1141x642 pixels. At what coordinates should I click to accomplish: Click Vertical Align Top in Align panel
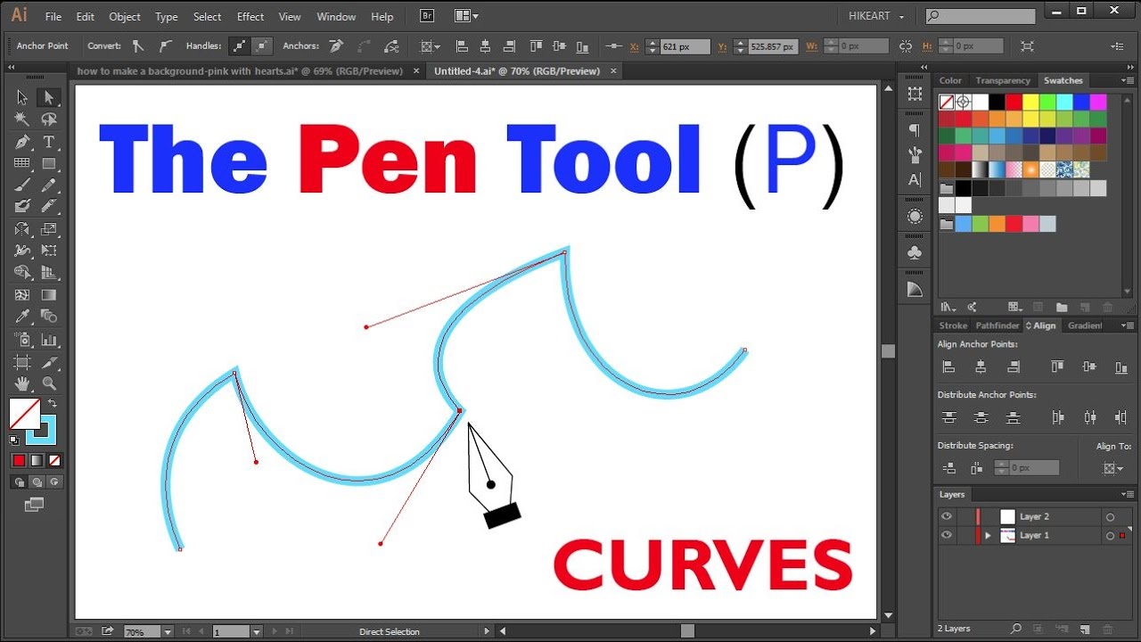point(1057,366)
